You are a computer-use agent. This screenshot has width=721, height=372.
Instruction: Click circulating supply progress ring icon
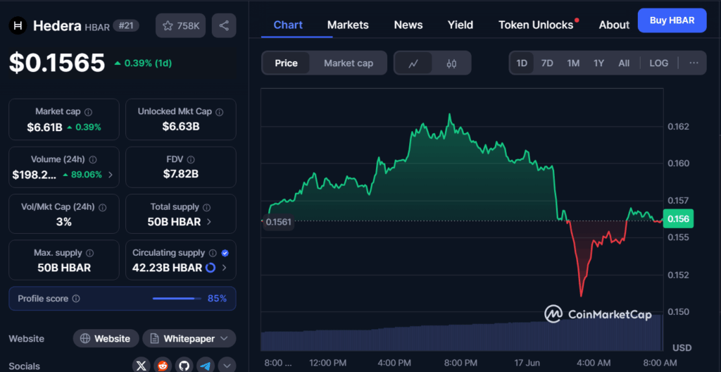point(211,268)
